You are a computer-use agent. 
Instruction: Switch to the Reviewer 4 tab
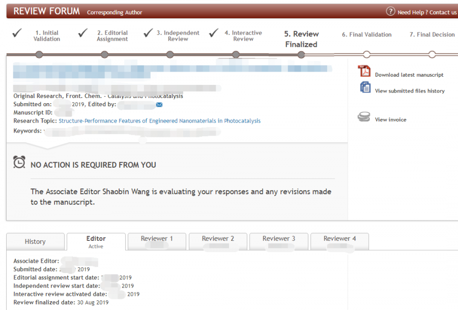coord(340,241)
